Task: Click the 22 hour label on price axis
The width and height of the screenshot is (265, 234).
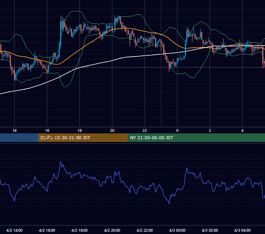Action: pos(145,131)
